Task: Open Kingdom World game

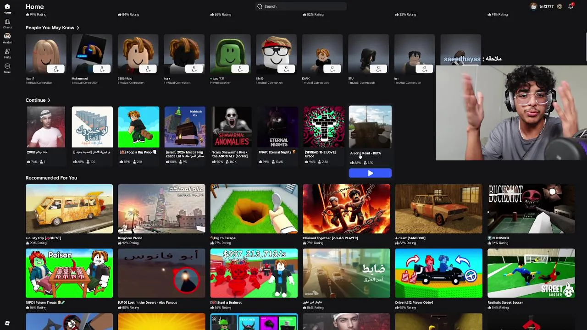Action: 161,209
